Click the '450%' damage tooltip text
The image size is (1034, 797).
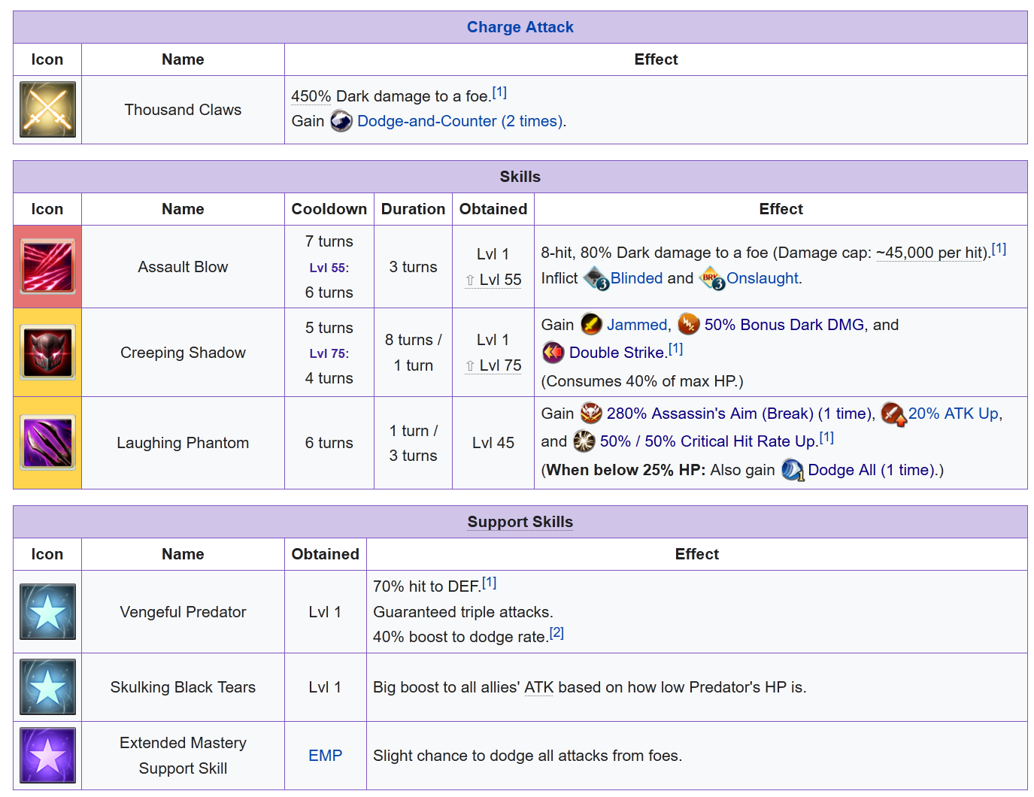point(311,96)
